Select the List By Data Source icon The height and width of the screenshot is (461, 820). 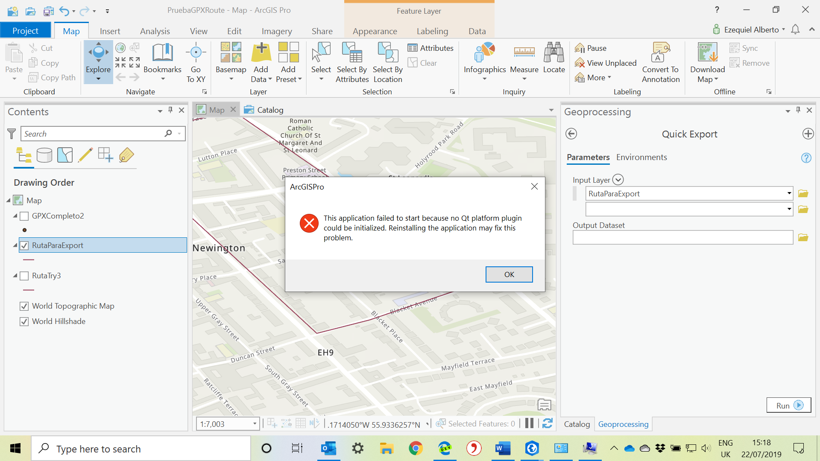click(x=44, y=155)
